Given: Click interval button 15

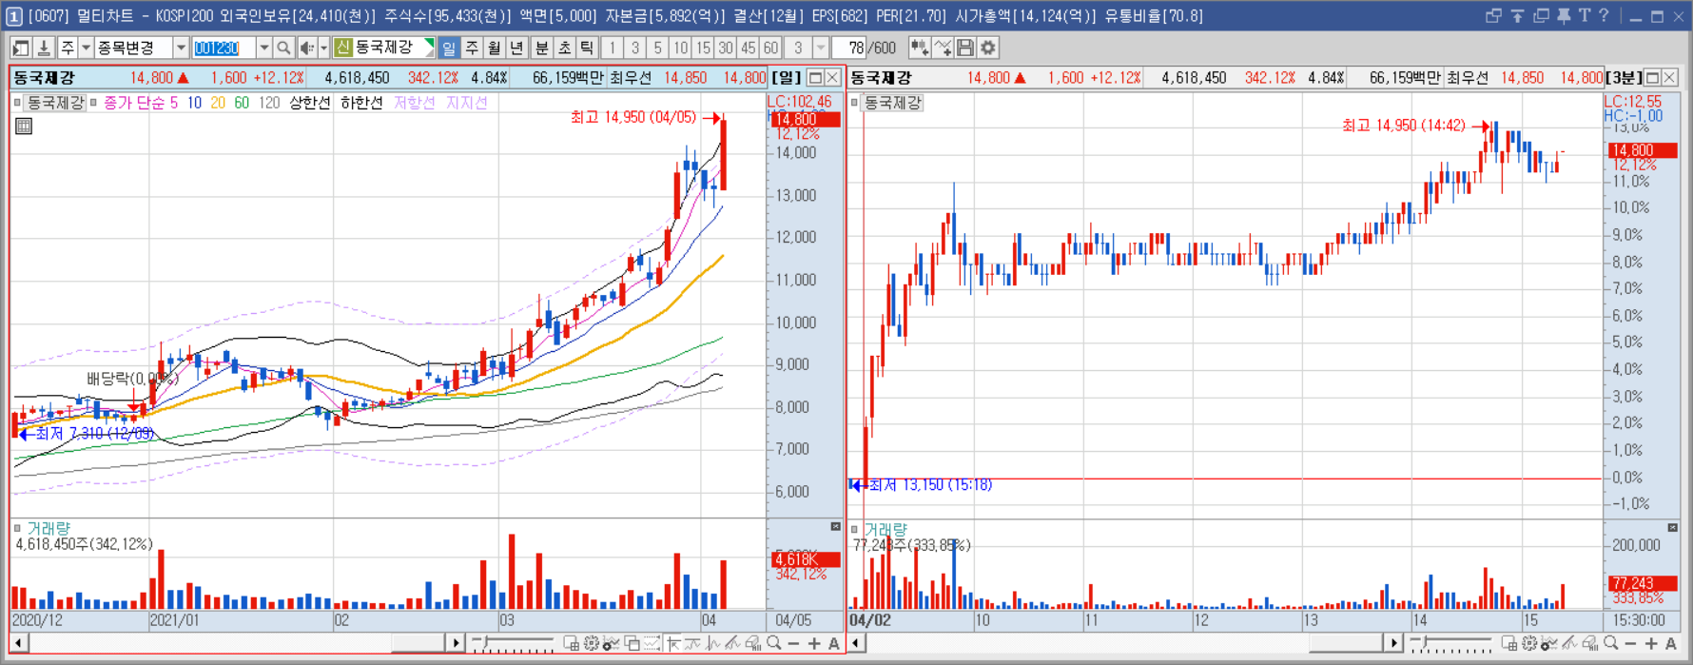Looking at the screenshot, I should (x=703, y=48).
